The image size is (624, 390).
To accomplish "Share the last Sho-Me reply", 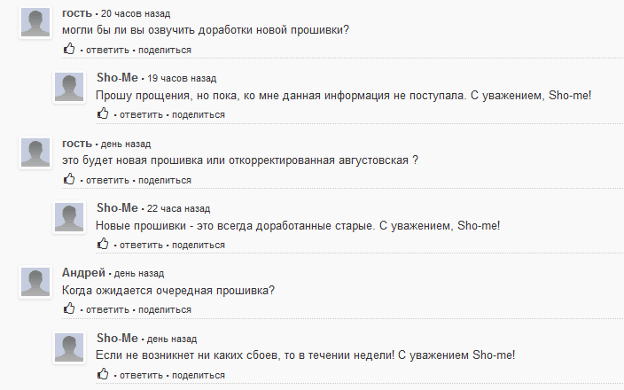I will pos(199,376).
